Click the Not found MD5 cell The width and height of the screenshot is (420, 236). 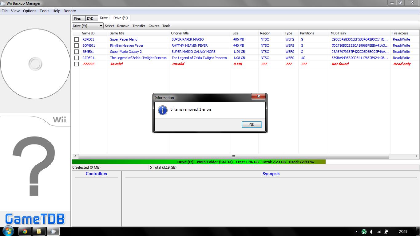click(340, 64)
